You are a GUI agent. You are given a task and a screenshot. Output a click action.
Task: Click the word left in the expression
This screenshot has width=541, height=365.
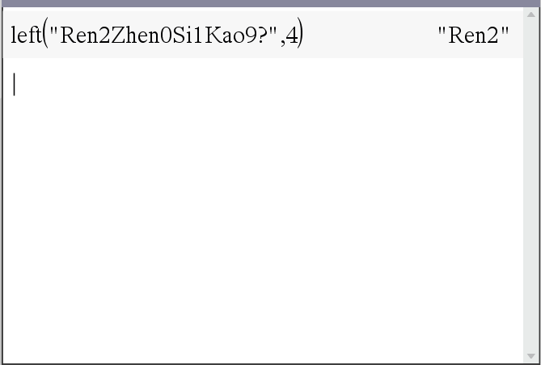point(26,36)
